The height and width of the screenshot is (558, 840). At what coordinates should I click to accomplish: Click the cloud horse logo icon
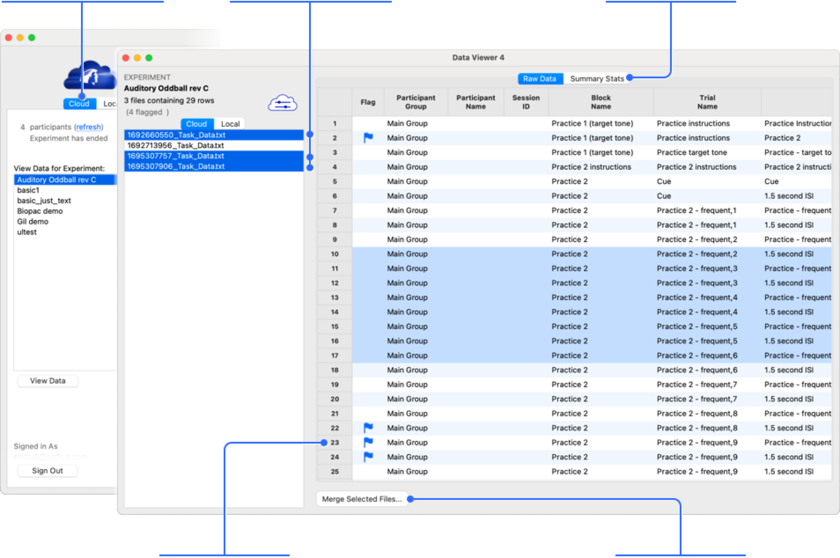pos(88,75)
